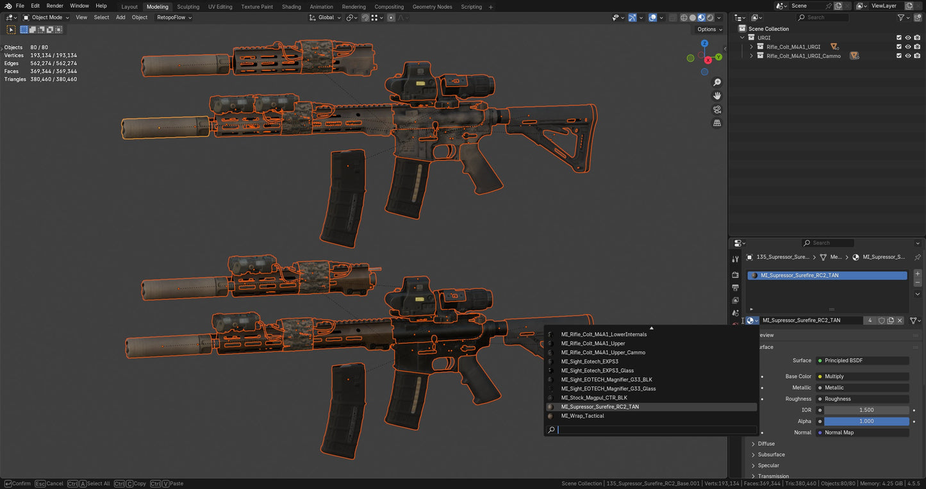926x489 pixels.
Task: Click the Material Properties breadcrumb sphere icon
Action: [856, 257]
